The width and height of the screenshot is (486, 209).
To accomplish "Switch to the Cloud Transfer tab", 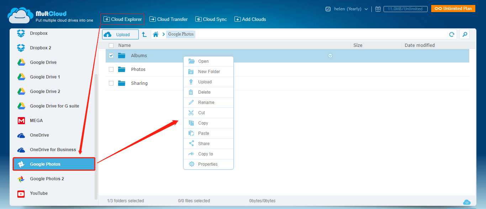I will (x=169, y=19).
